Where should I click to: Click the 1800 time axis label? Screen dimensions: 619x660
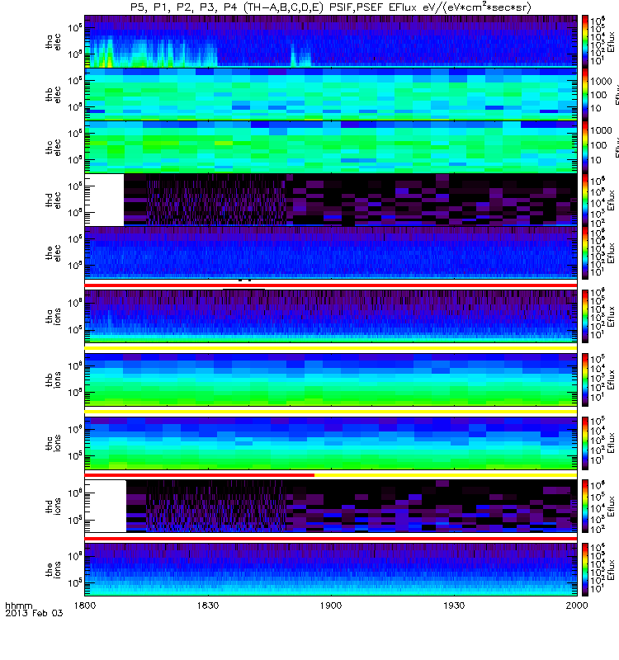[85, 606]
